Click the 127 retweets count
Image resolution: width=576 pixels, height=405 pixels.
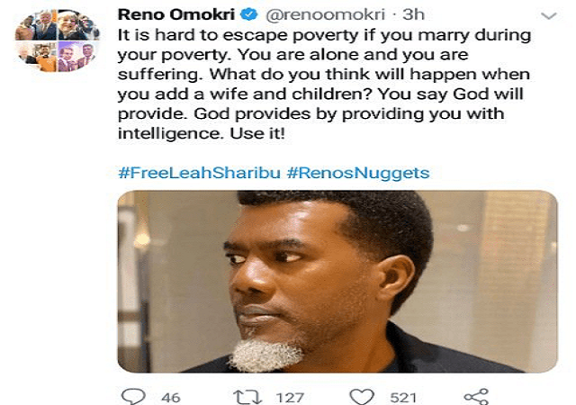[x=288, y=396]
